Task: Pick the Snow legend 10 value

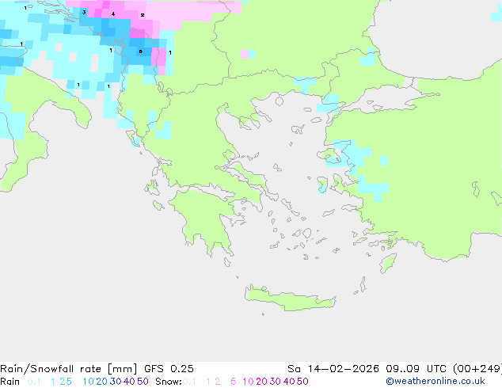Action: point(248,382)
